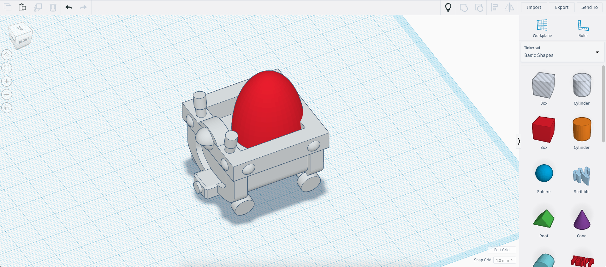Undo the last action
The width and height of the screenshot is (606, 267).
68,7
